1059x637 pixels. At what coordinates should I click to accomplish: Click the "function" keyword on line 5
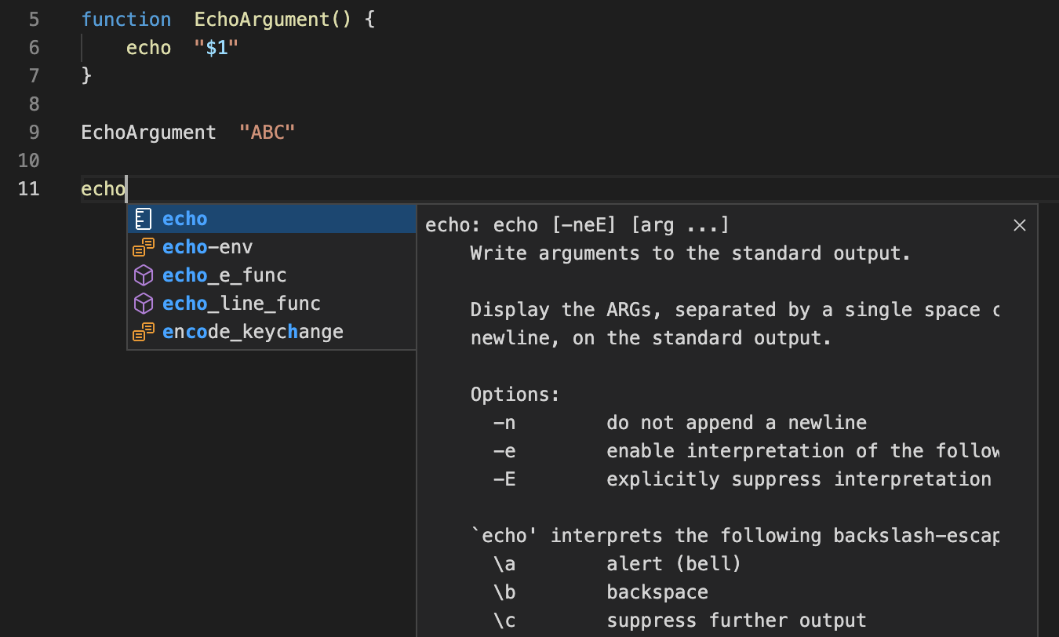click(x=126, y=19)
